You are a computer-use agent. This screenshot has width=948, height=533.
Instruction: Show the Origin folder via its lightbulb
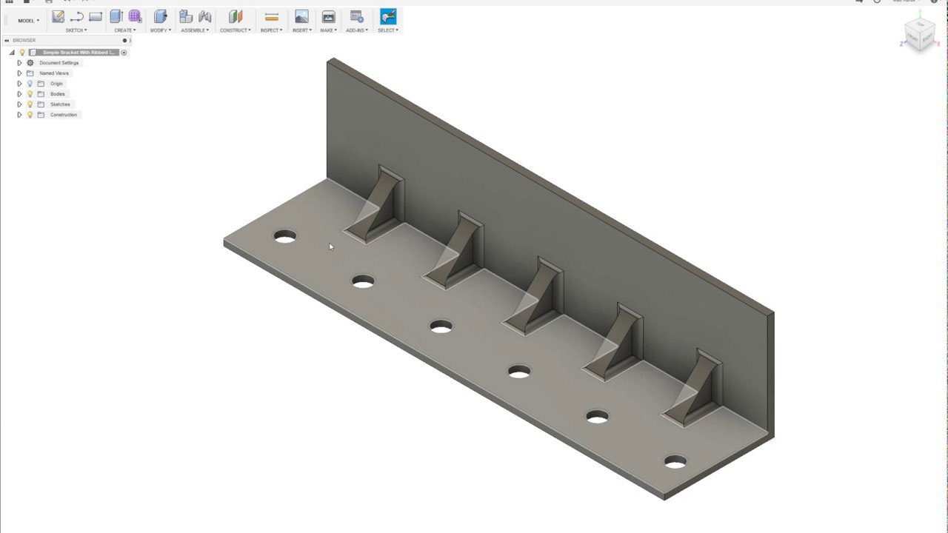(x=30, y=84)
